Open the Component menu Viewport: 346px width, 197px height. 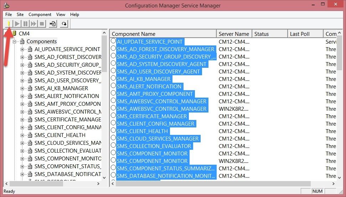[40, 15]
